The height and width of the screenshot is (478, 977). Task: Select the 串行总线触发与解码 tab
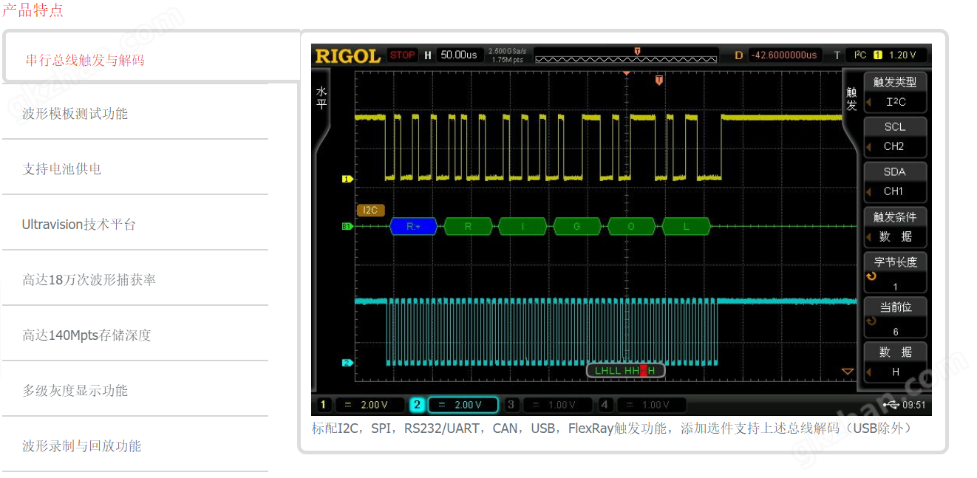85,60
